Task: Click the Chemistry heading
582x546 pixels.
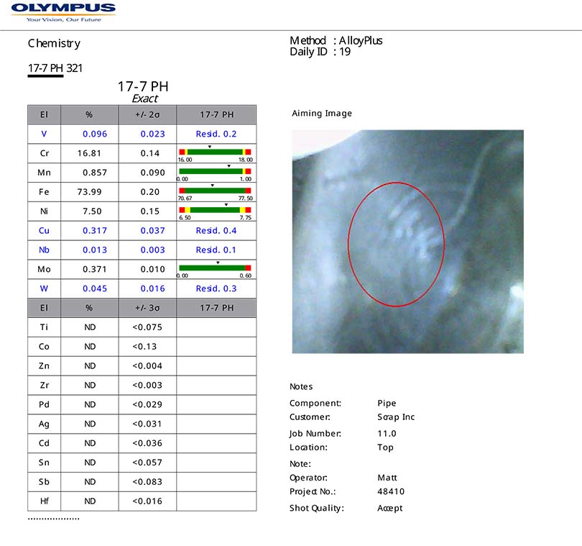Action: click(x=54, y=43)
